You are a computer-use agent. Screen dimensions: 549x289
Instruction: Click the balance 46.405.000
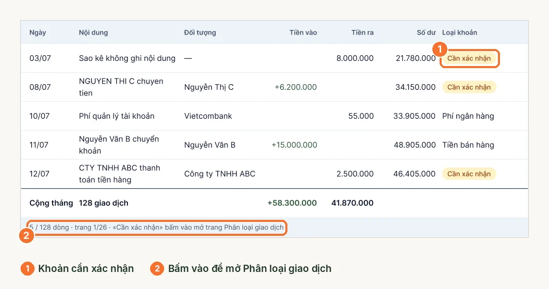tap(414, 174)
